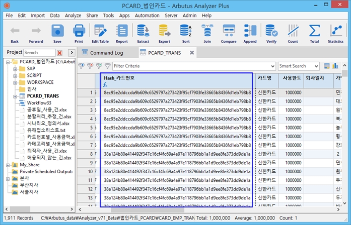This screenshot has height=225, width=351.
Task: Select Private Scheduled Output item
Action: point(46,172)
